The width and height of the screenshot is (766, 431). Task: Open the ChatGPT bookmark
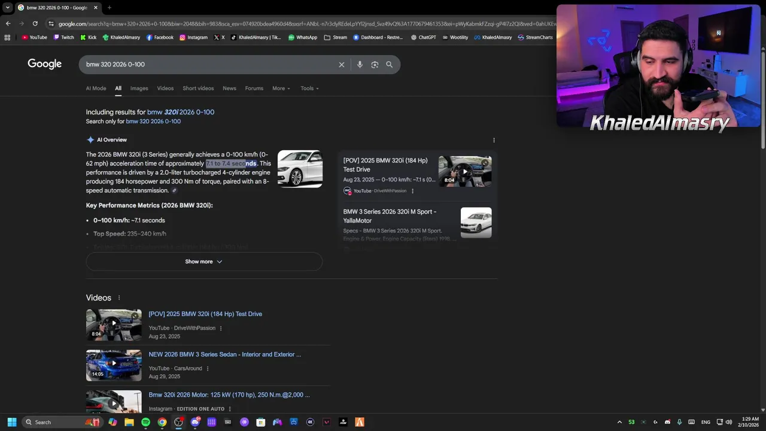click(424, 37)
